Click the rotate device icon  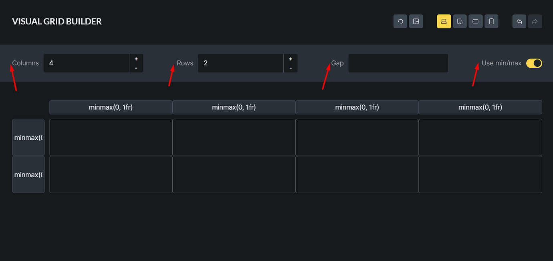point(460,21)
